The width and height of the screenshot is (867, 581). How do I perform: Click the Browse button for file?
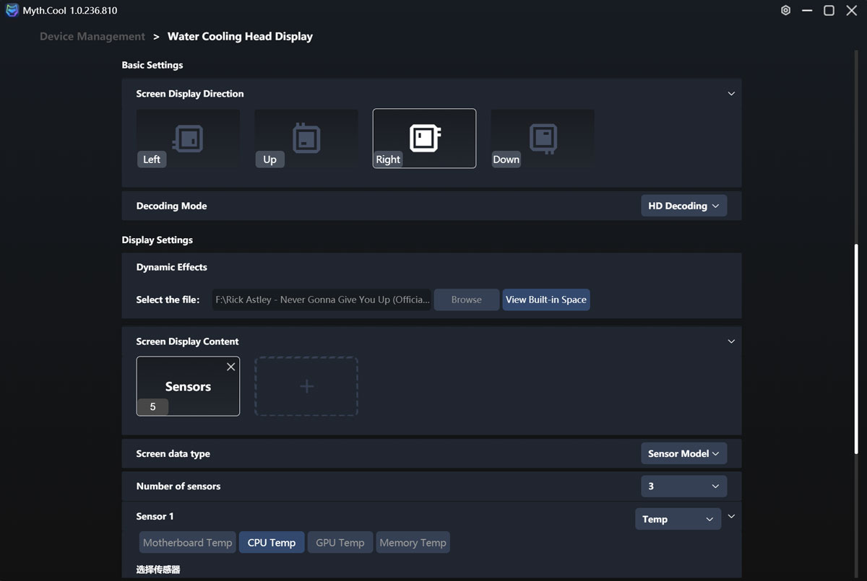[466, 300]
